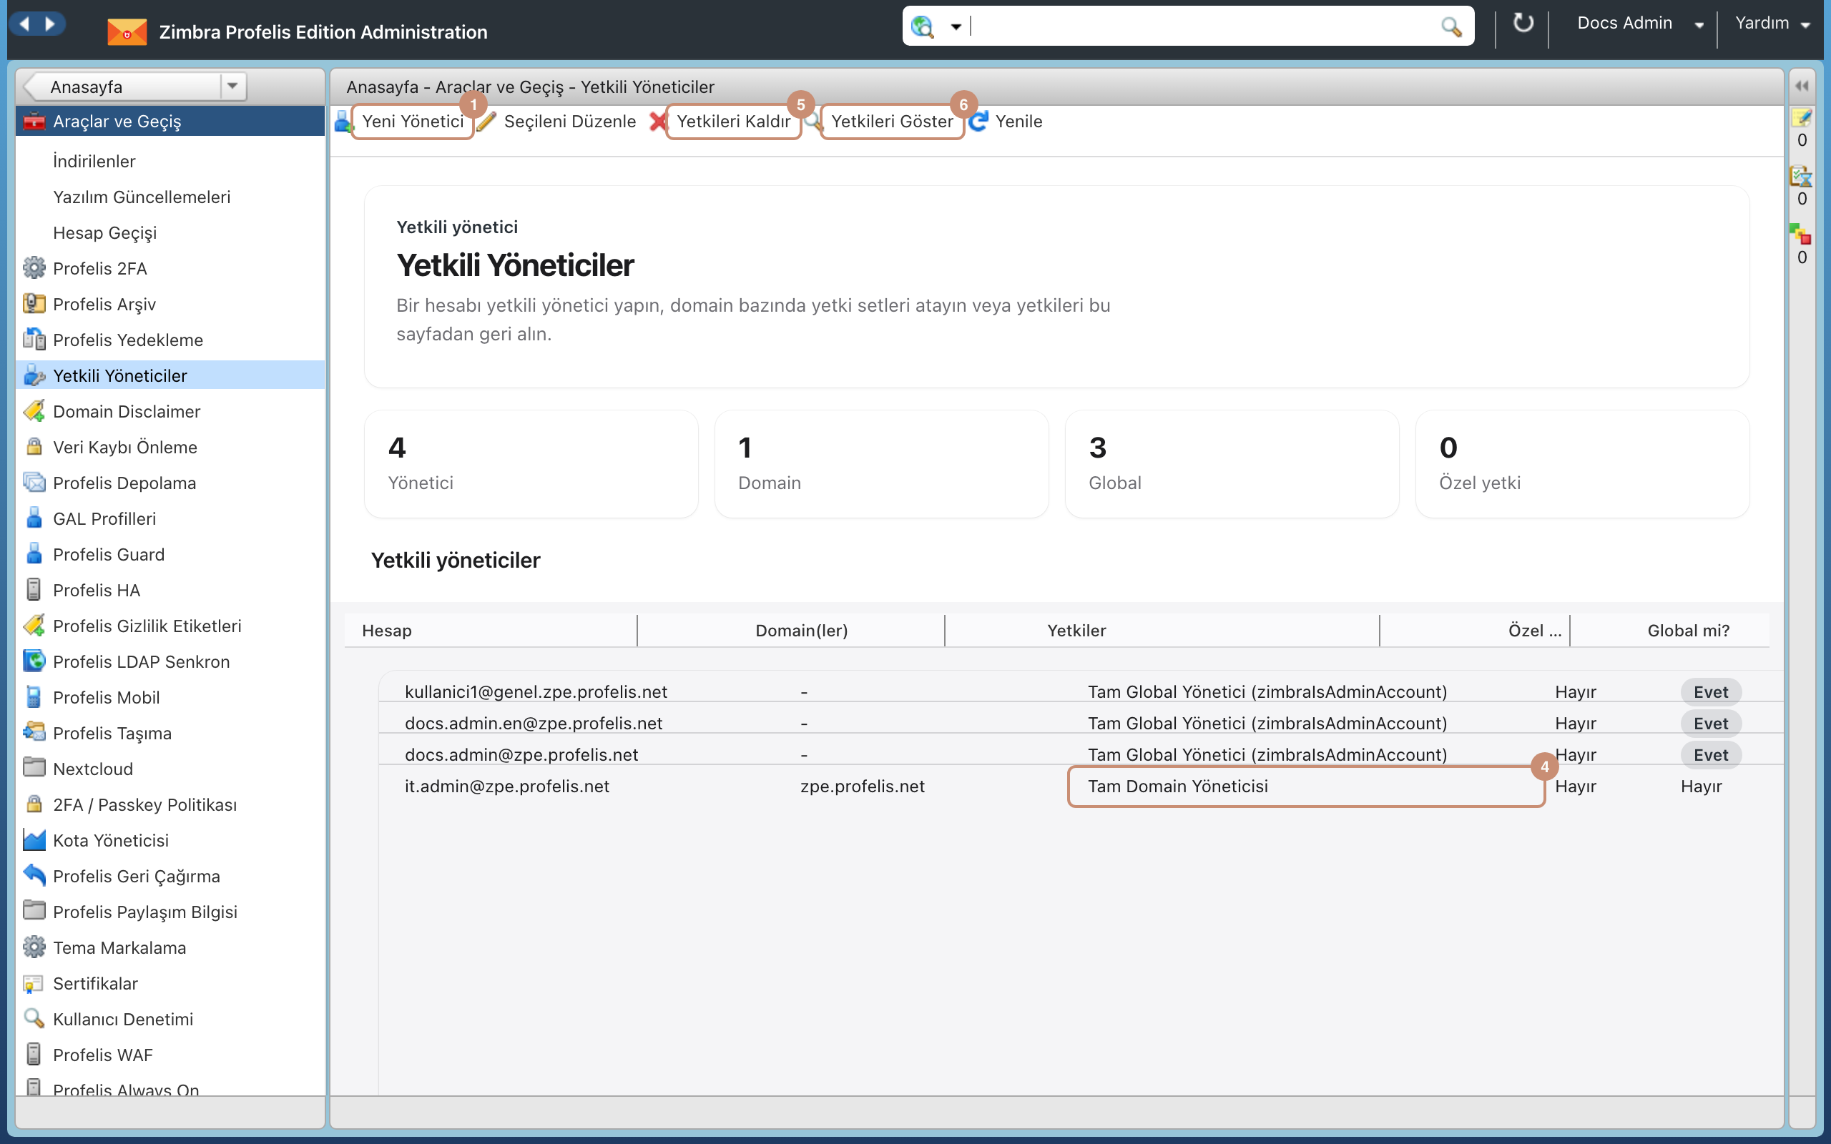Select the docs.admin@zpe.profelis.net row
This screenshot has width=1831, height=1144.
pyautogui.click(x=1081, y=754)
